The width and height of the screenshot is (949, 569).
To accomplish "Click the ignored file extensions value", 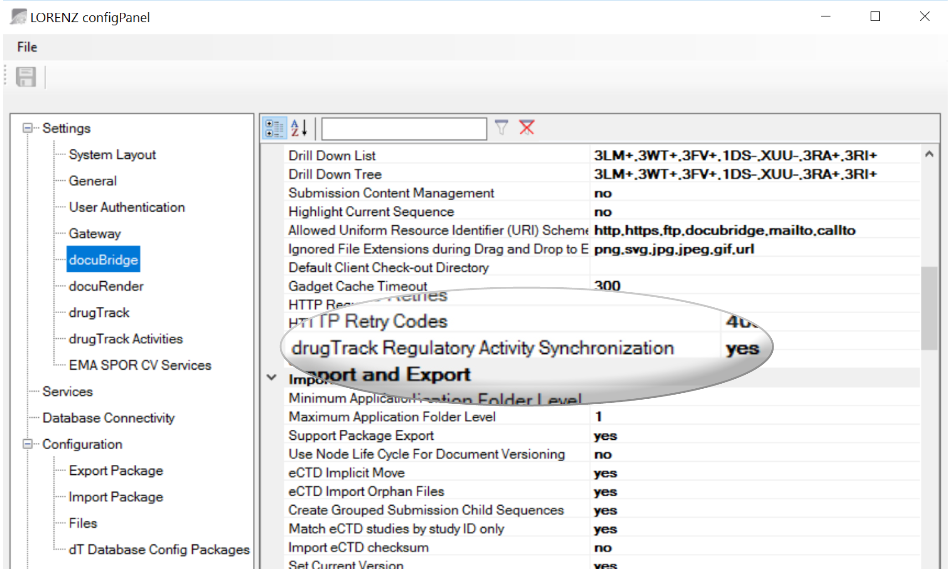I will tap(674, 249).
